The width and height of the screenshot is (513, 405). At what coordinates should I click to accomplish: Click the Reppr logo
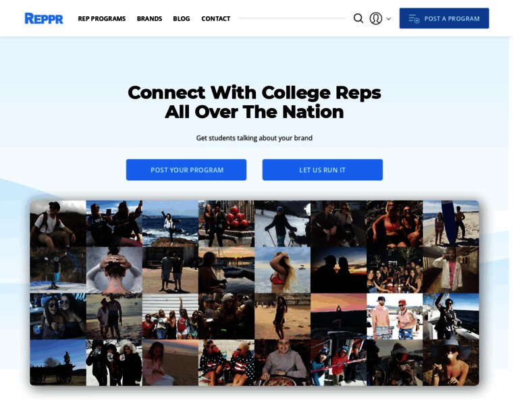pos(44,18)
